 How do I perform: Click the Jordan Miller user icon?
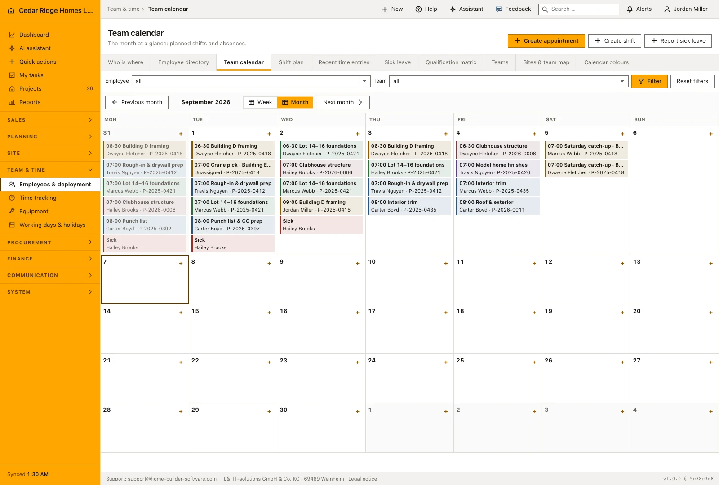point(667,9)
